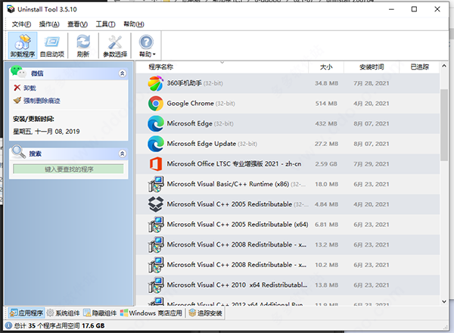Click the scrollbar down arrow
This screenshot has height=333, width=454.
click(444, 301)
